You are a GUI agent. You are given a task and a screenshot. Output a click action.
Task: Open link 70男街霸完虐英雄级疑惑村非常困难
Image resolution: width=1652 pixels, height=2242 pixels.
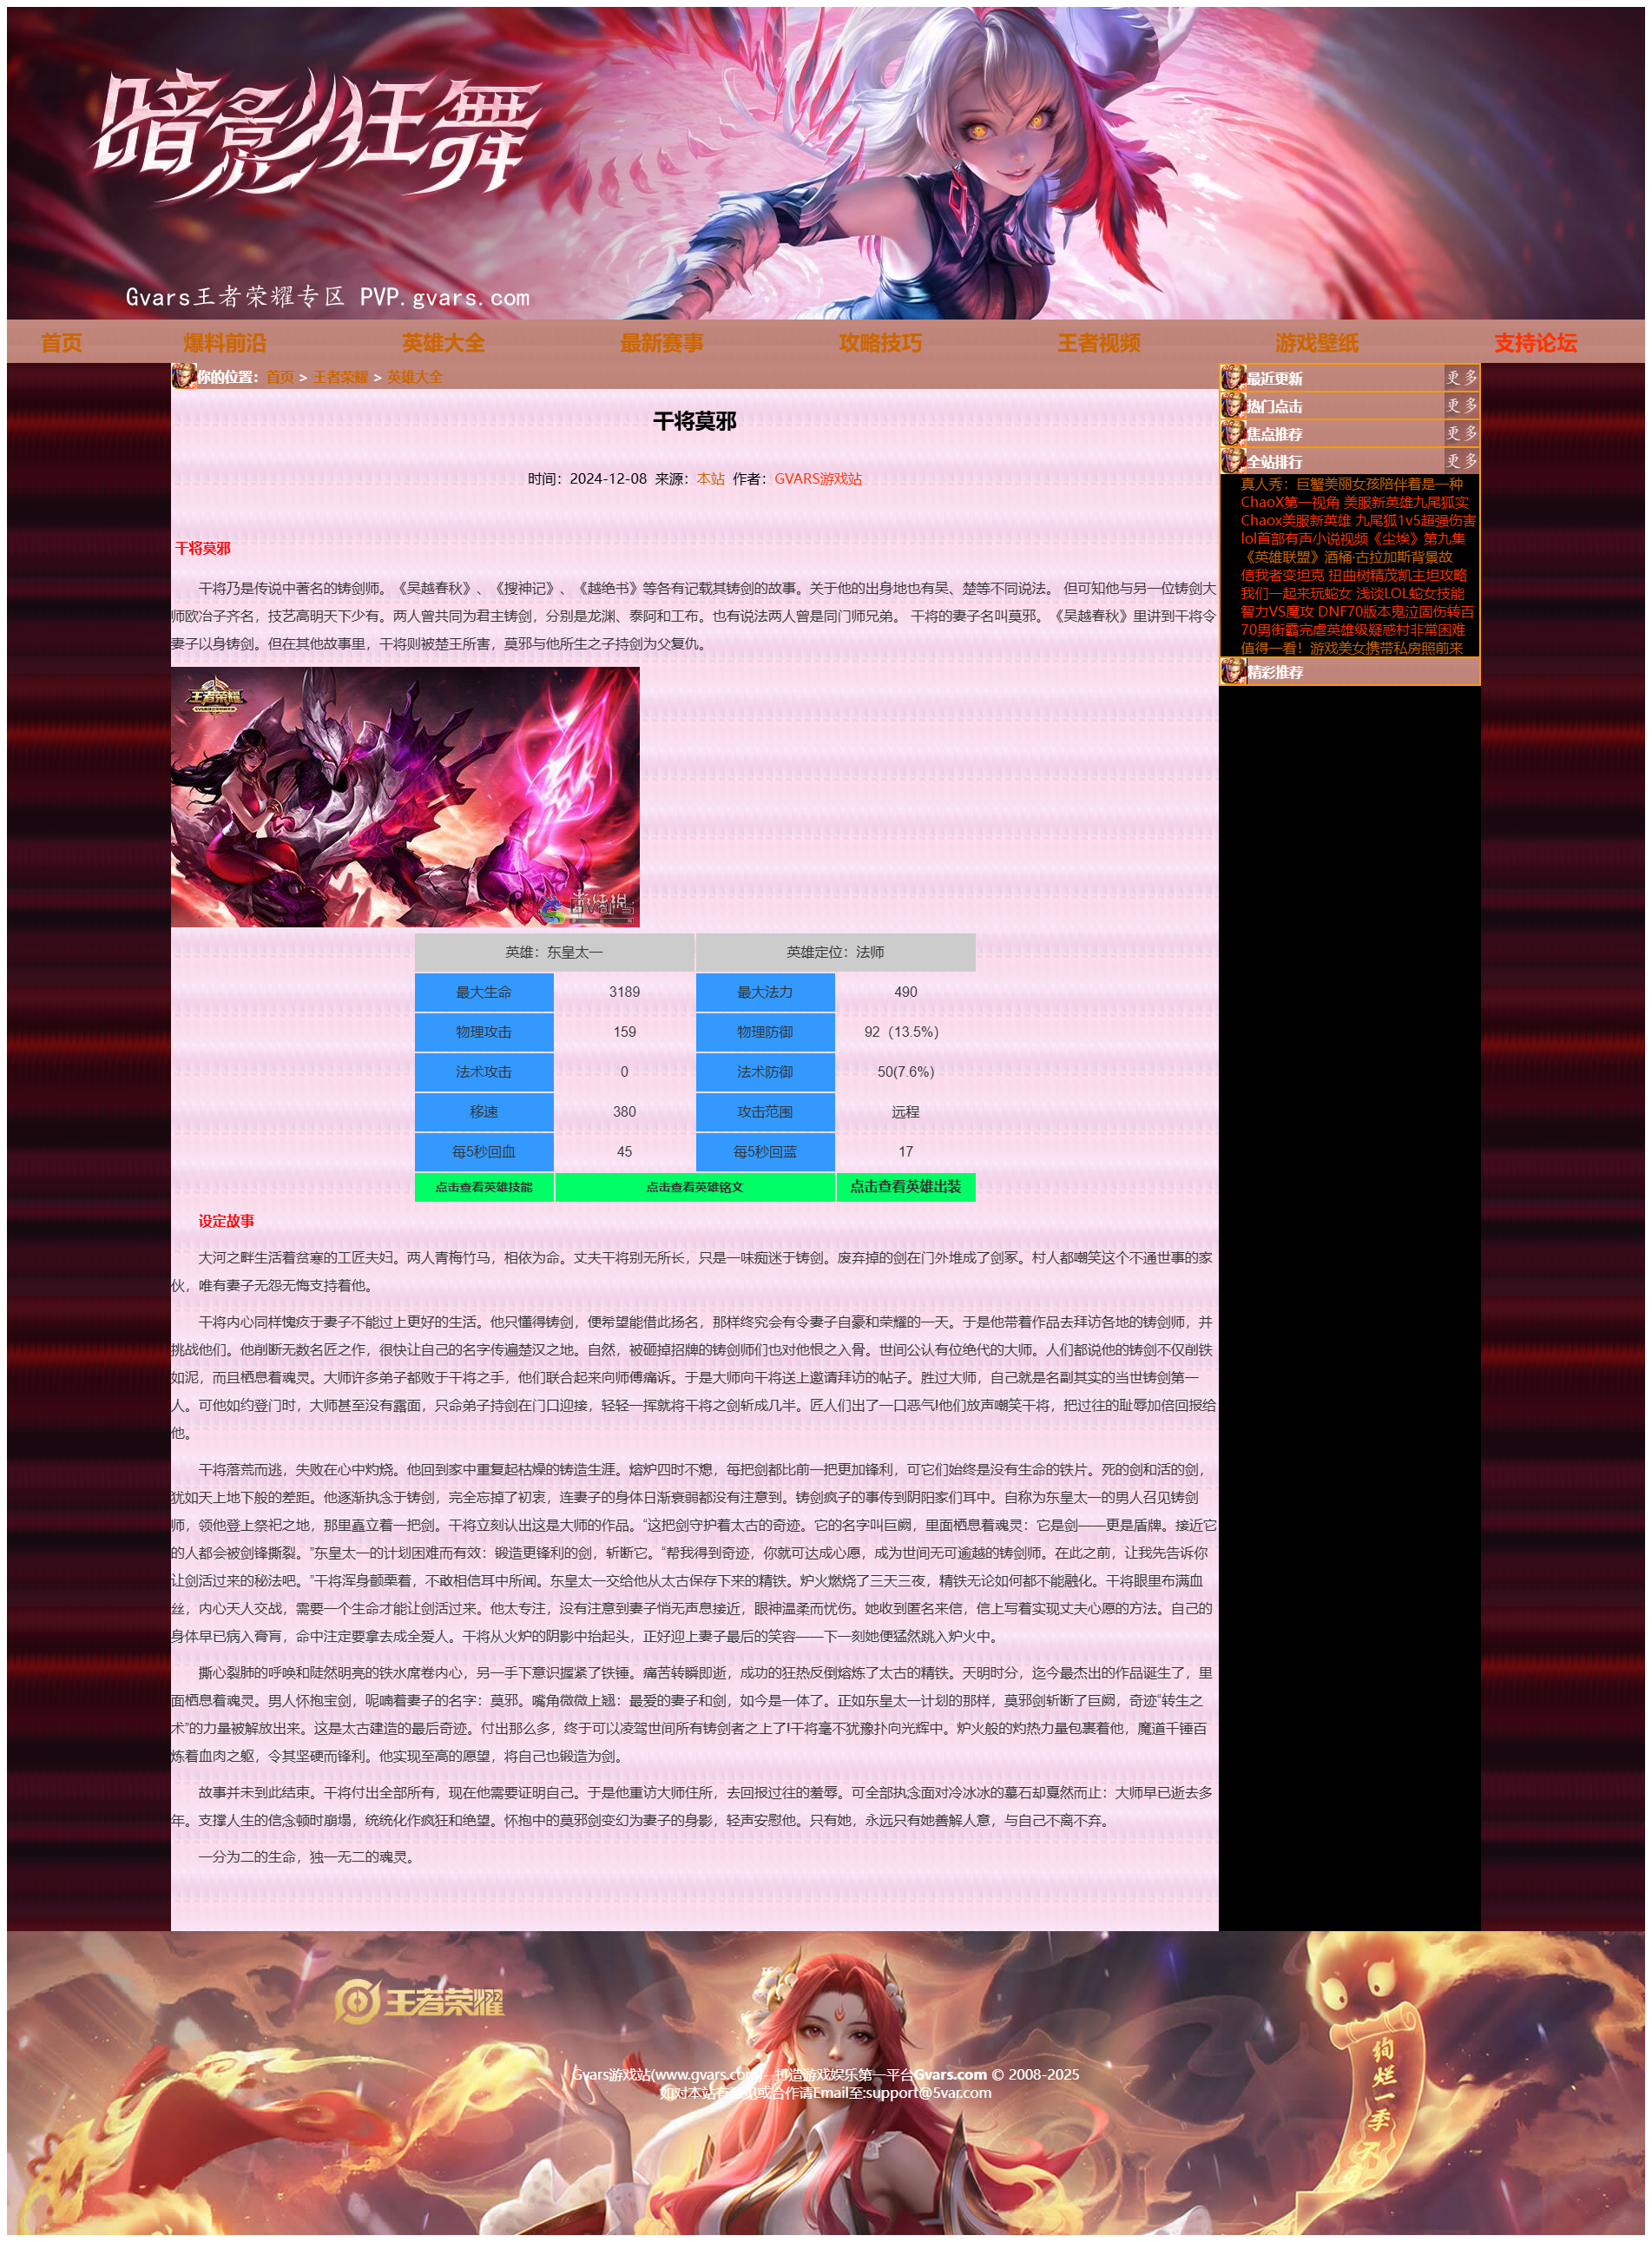pos(1353,630)
